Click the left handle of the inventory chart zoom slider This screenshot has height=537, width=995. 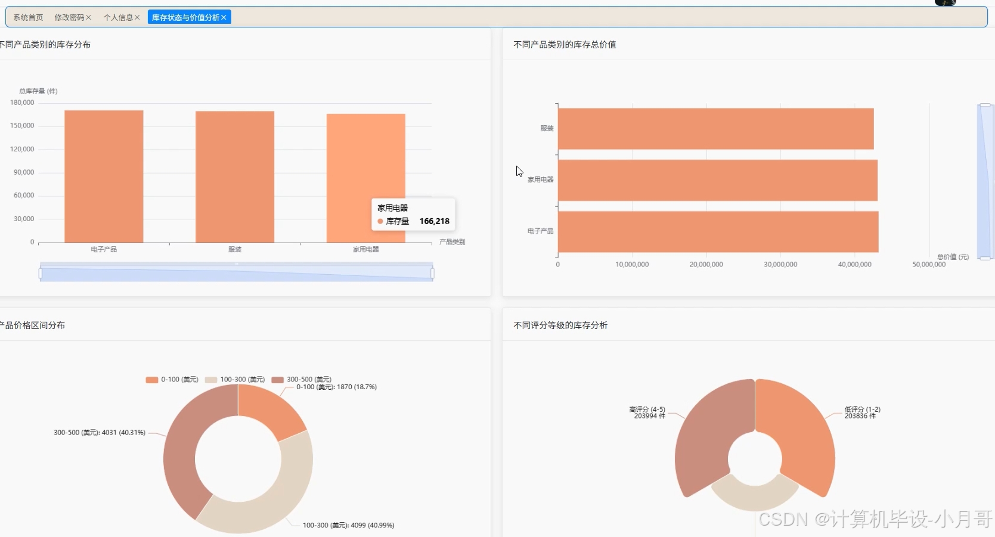pyautogui.click(x=41, y=274)
